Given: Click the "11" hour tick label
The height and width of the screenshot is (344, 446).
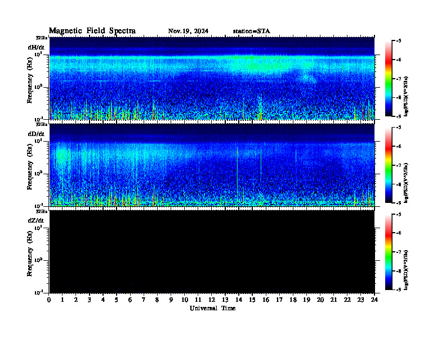Looking at the screenshot, I should (198, 300).
